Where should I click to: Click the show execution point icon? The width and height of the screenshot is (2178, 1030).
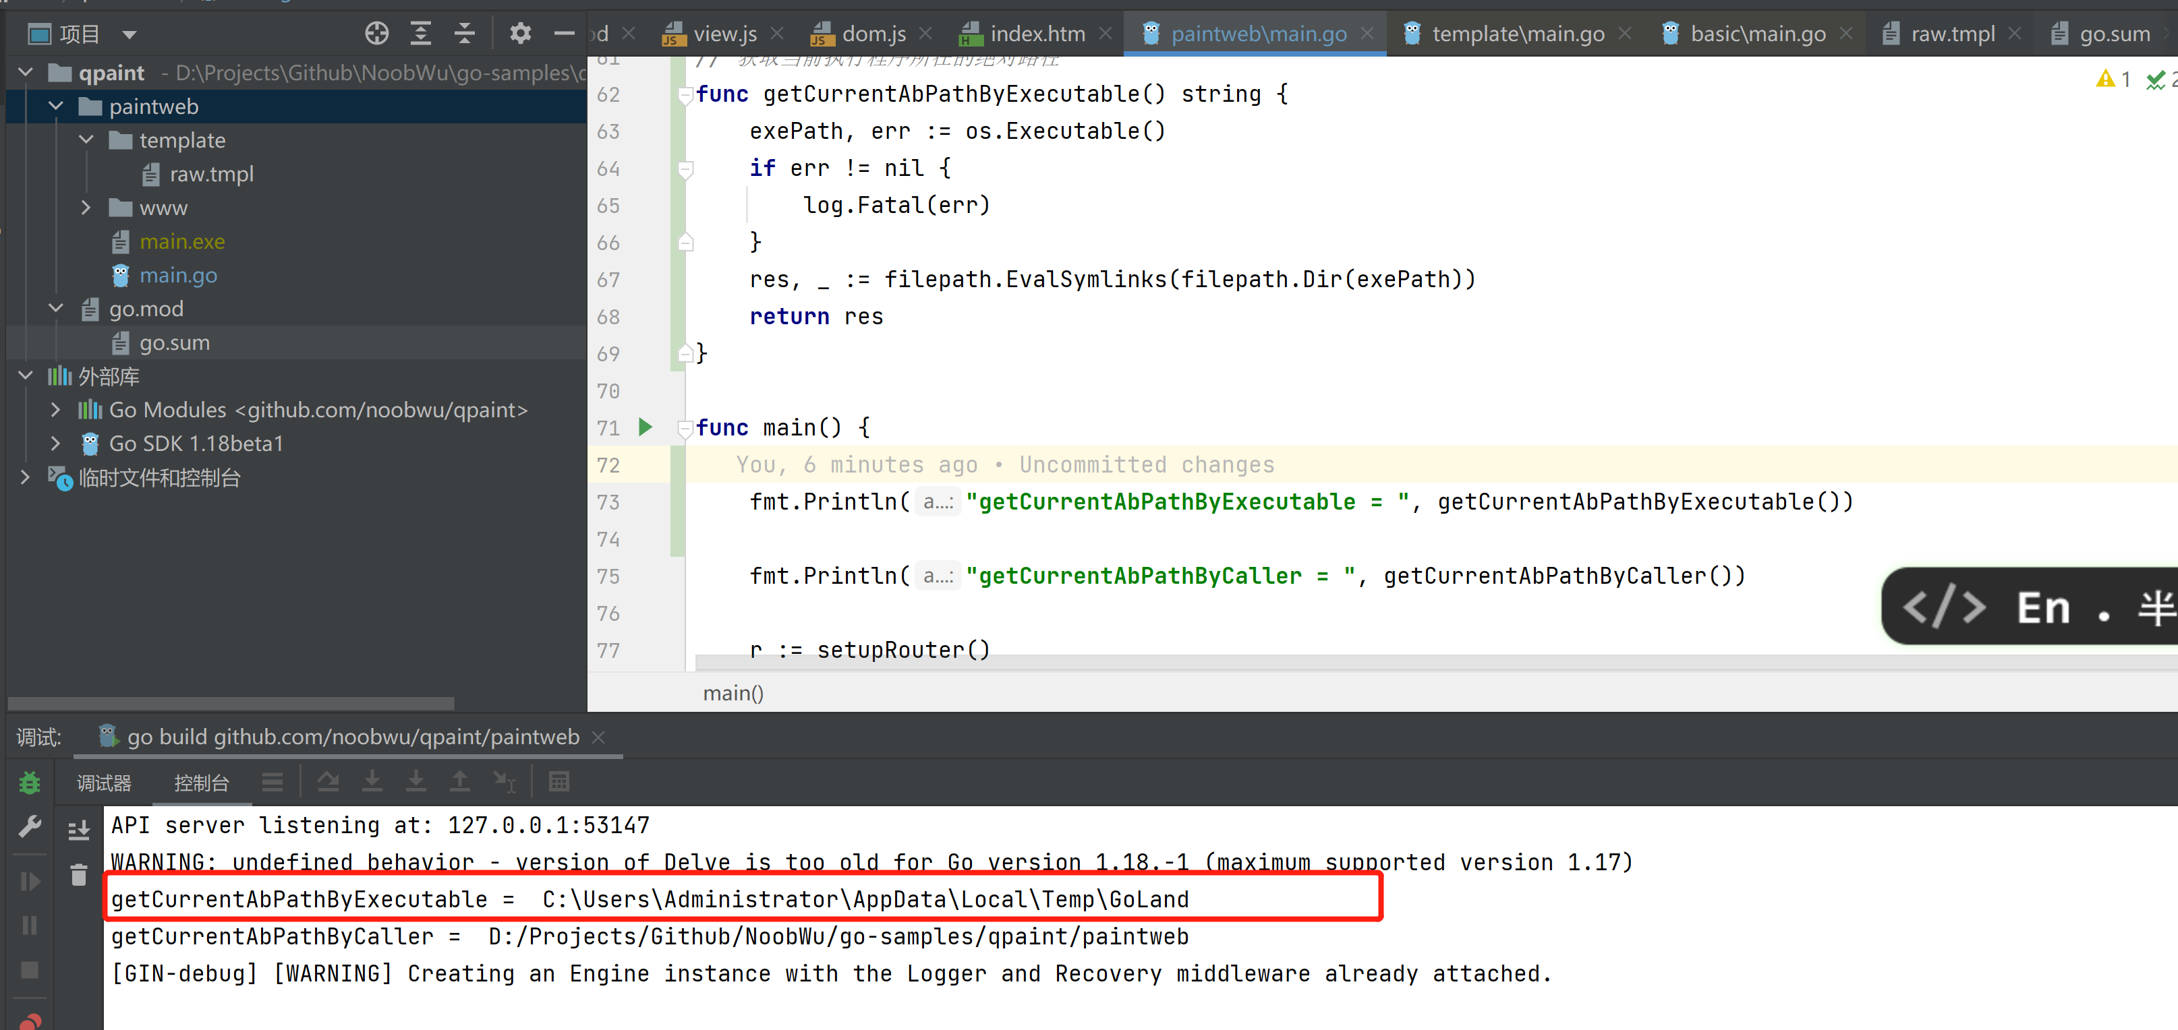pyautogui.click(x=273, y=781)
